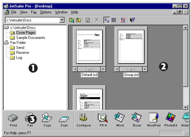The height and width of the screenshot is (137, 191).
Task: Click the Default.jsd file name label
Action: [89, 75]
